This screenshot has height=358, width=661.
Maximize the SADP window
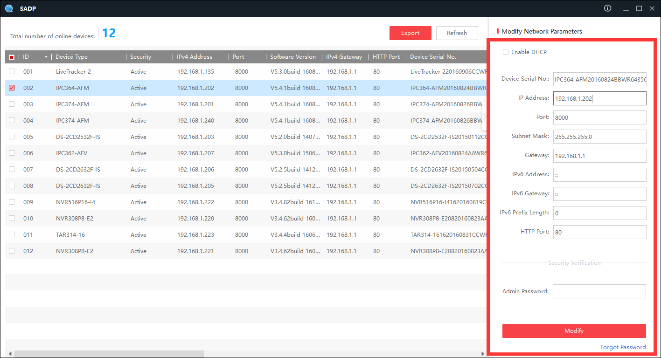(639, 8)
